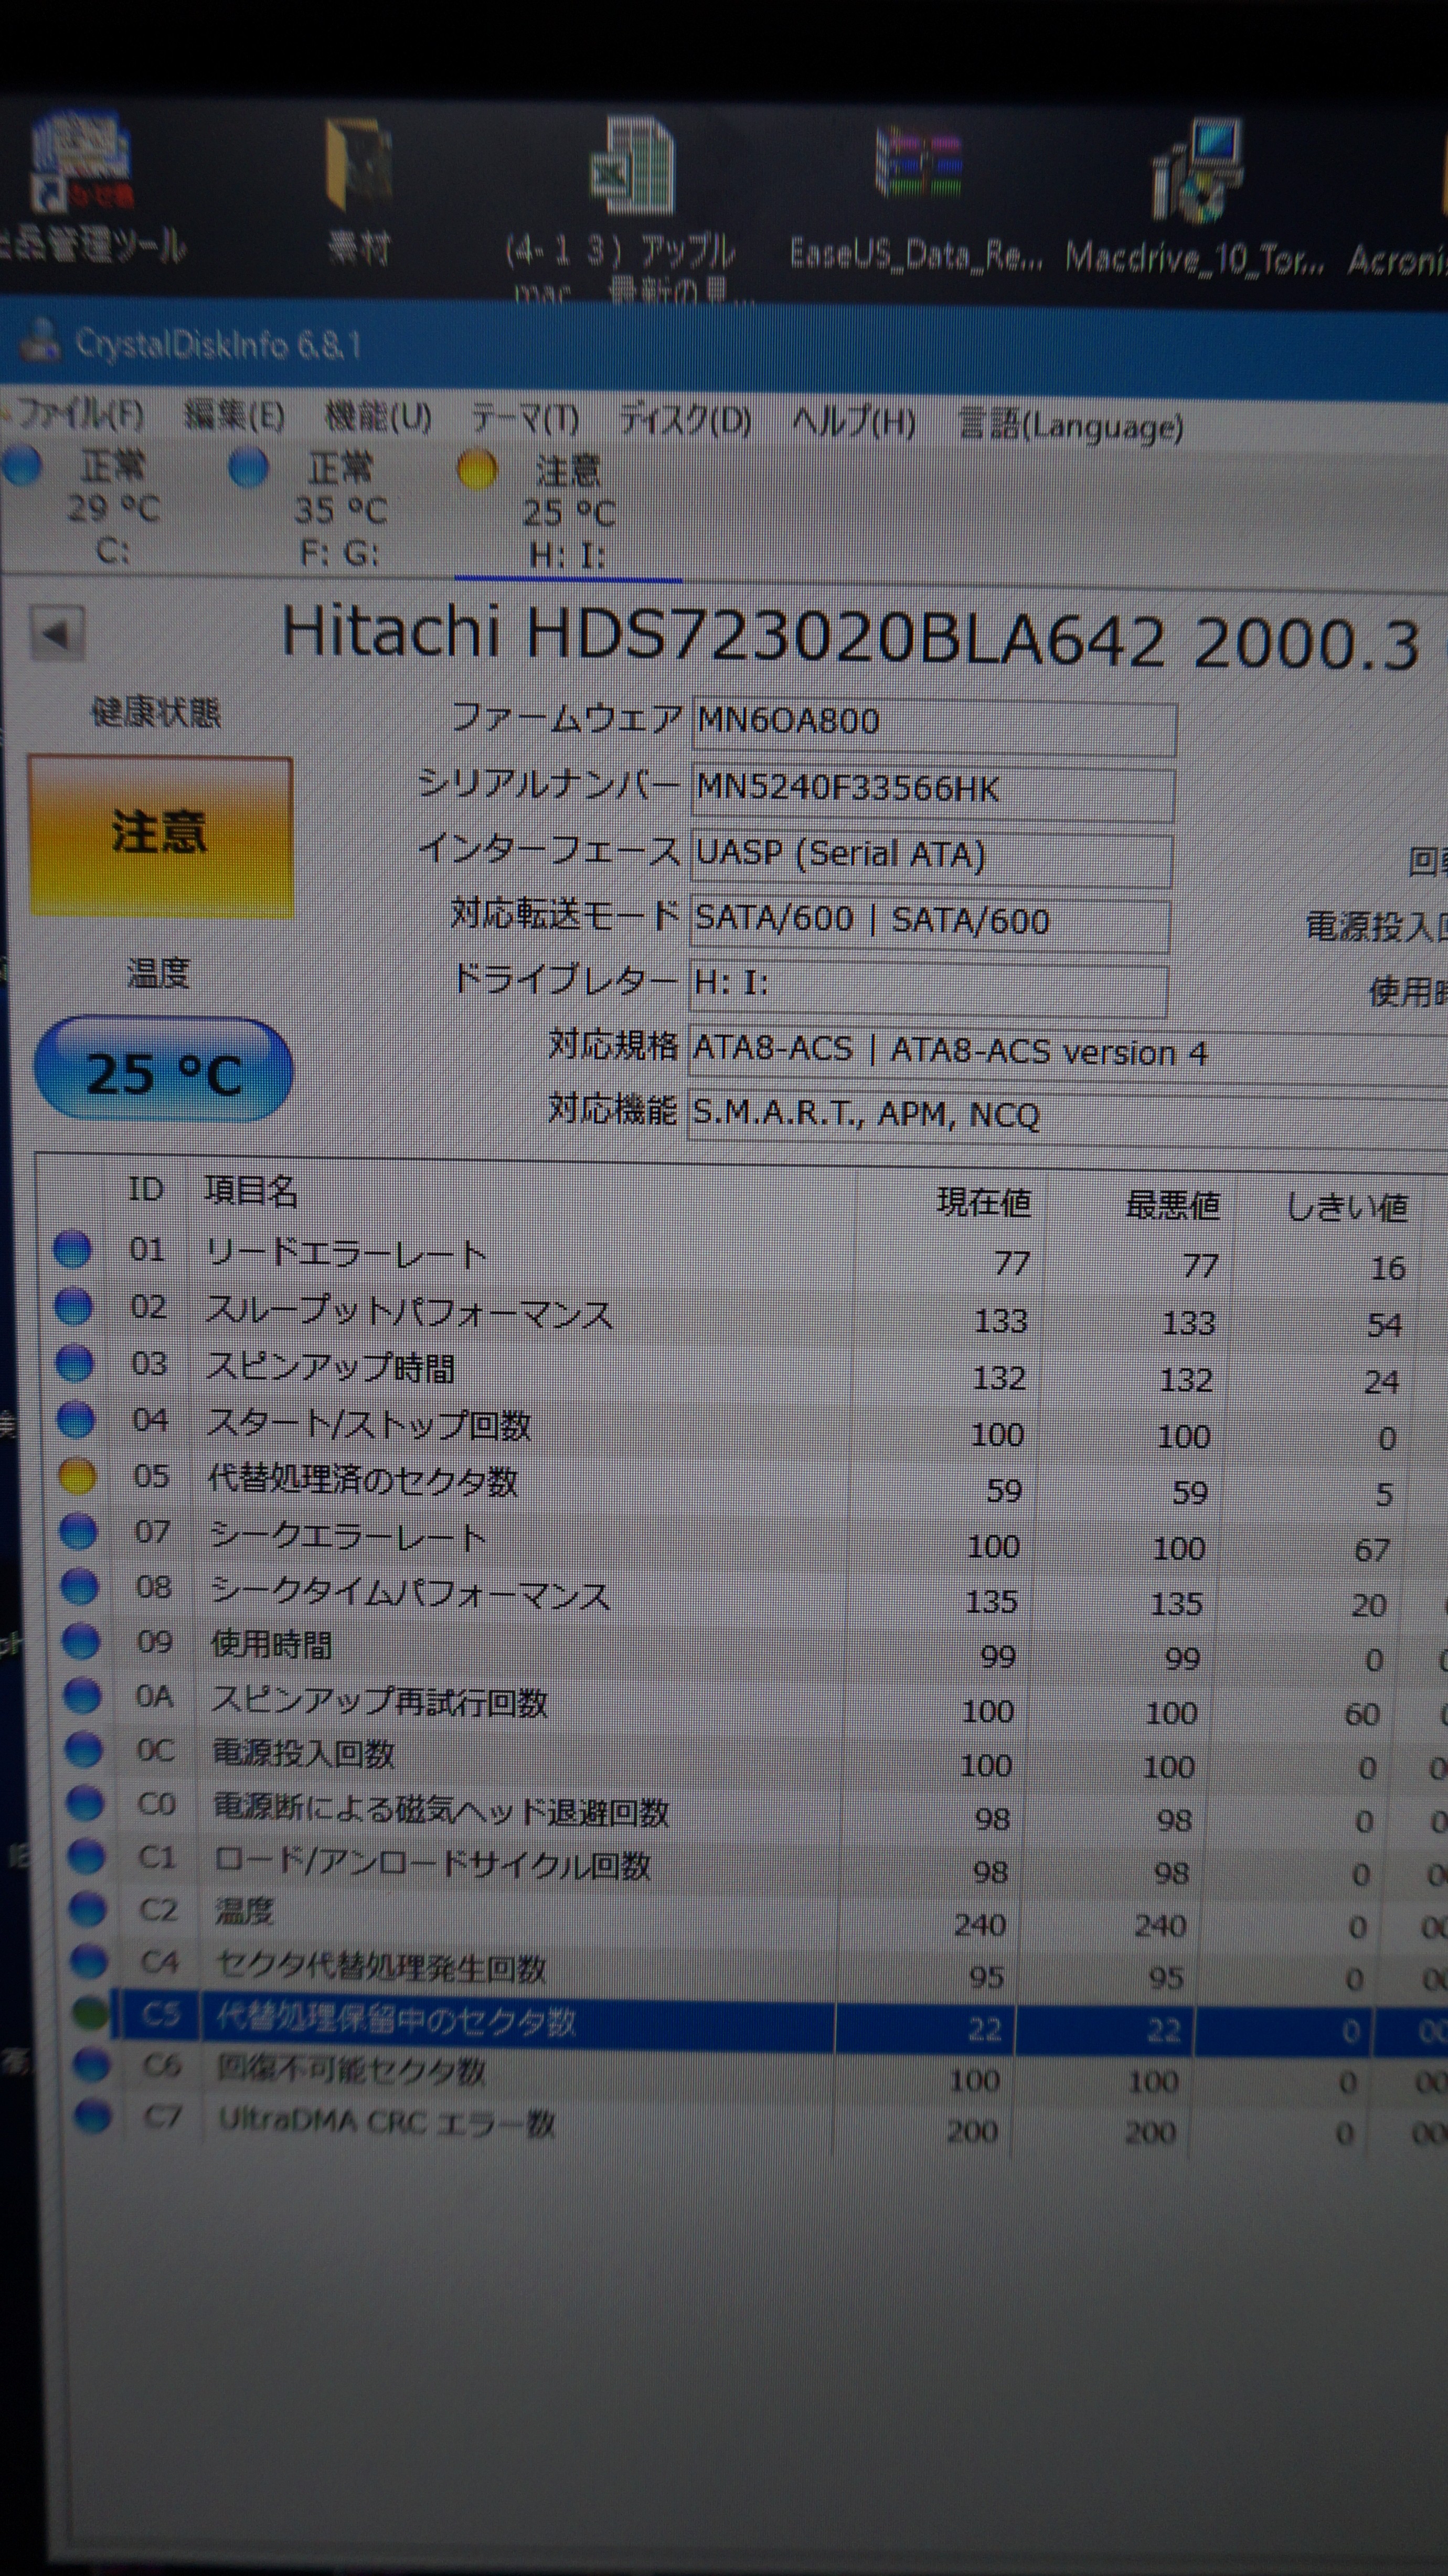Image resolution: width=1448 pixels, height=2576 pixels.
Task: Click the transfer mode field SATA/600
Action: tap(929, 924)
